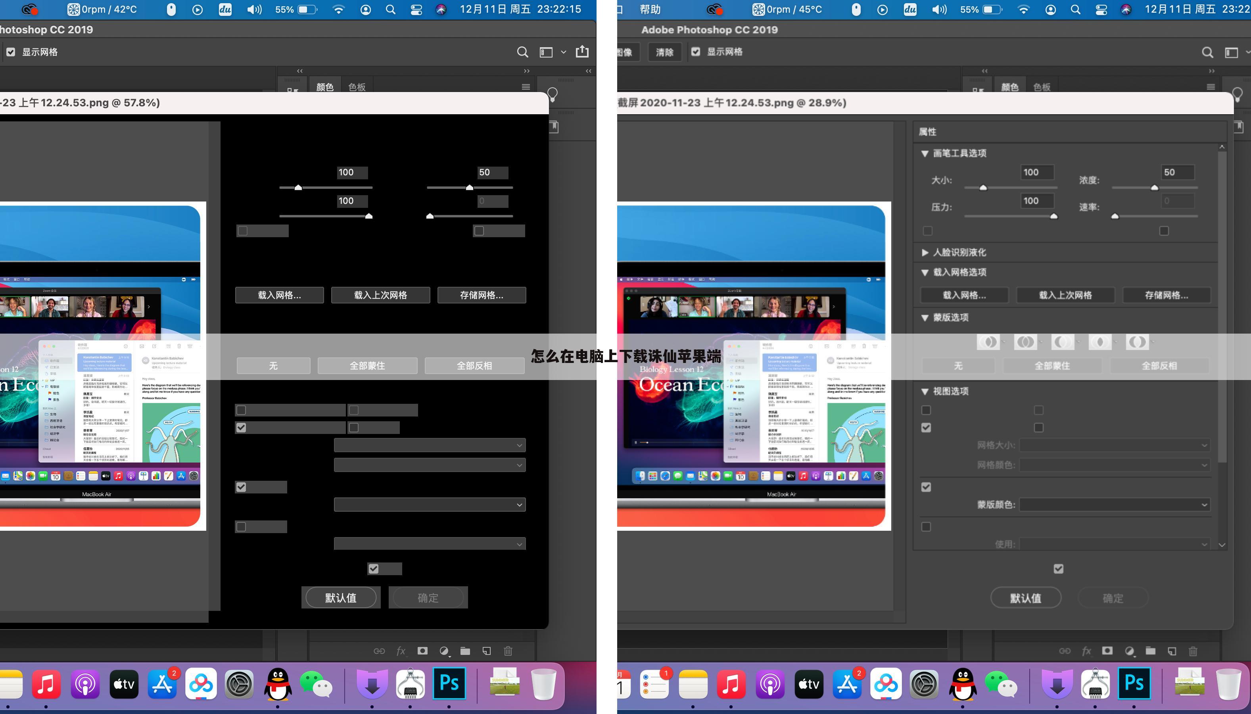Click the 浓度 value field showing 50
This screenshot has height=714, width=1251.
click(x=1178, y=173)
